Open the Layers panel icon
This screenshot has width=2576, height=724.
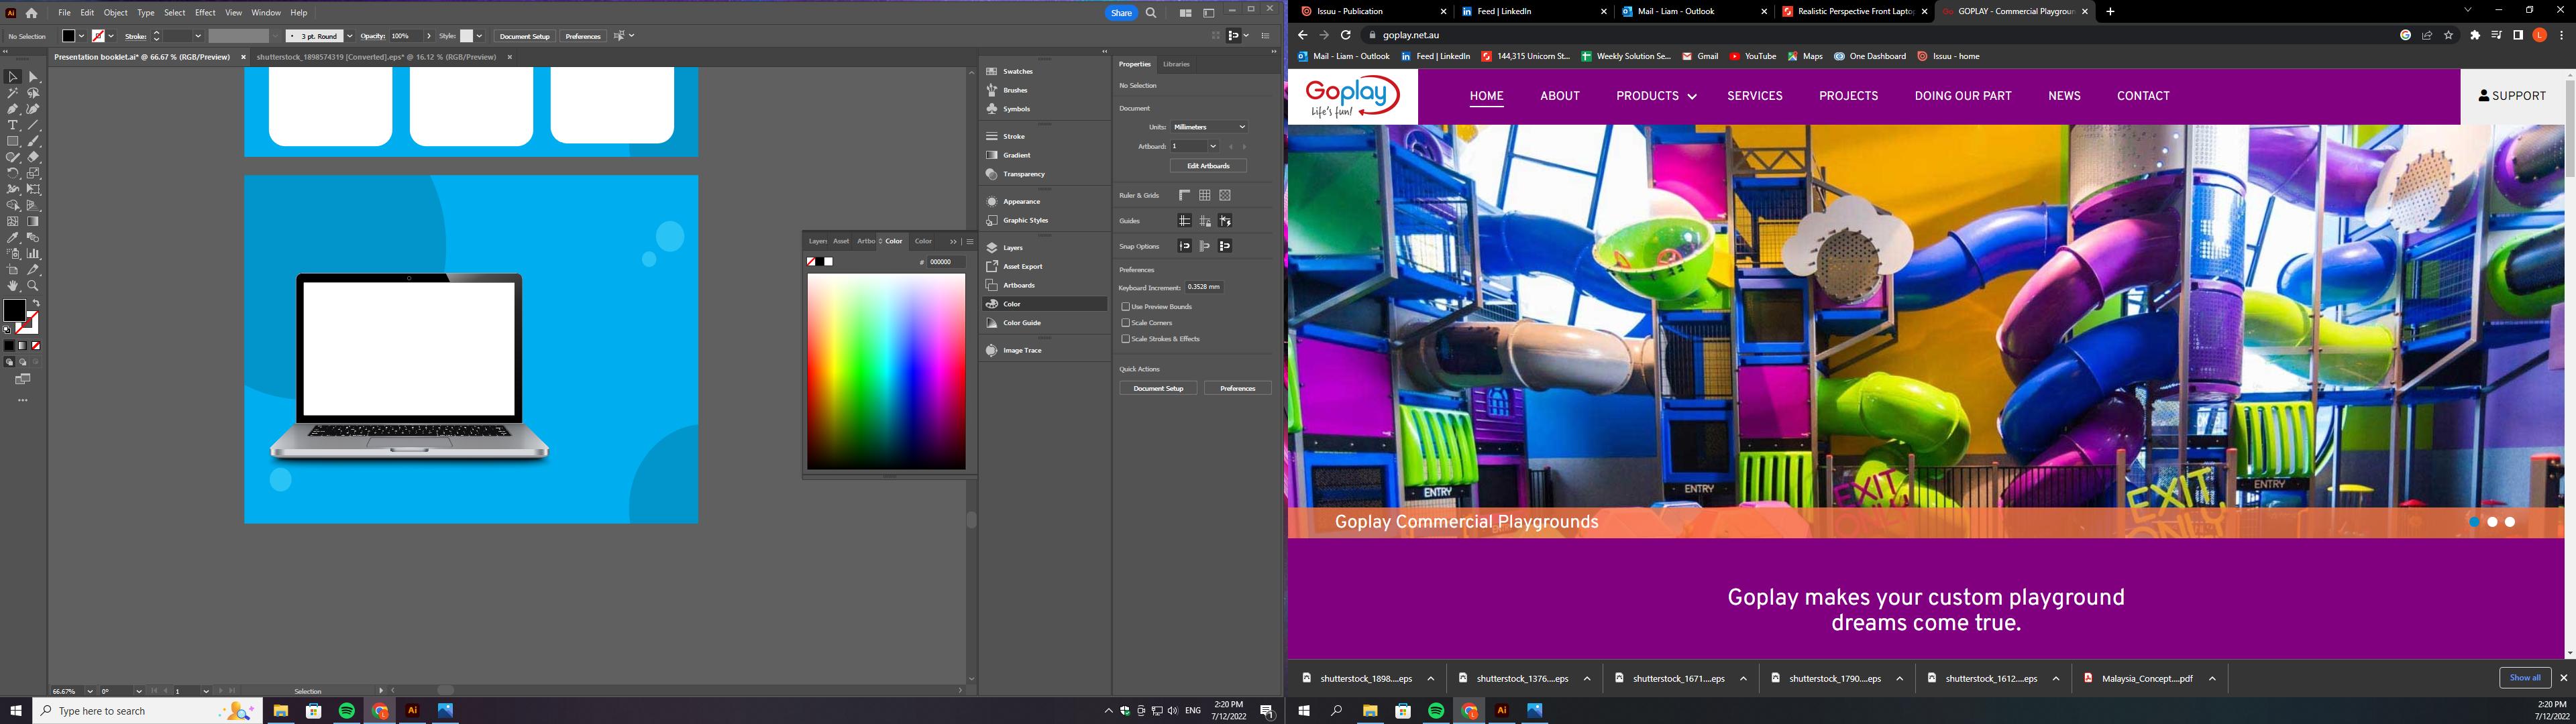click(x=992, y=247)
